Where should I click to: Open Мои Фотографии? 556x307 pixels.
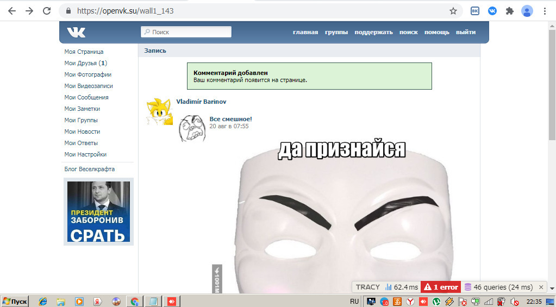tap(88, 74)
